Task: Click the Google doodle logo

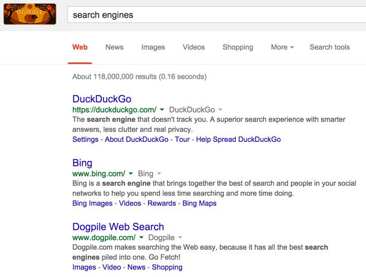Action: (30, 14)
